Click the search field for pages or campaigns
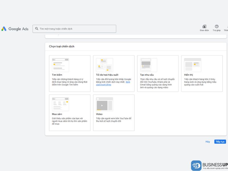The width and height of the screenshot is (228, 171). [77, 29]
